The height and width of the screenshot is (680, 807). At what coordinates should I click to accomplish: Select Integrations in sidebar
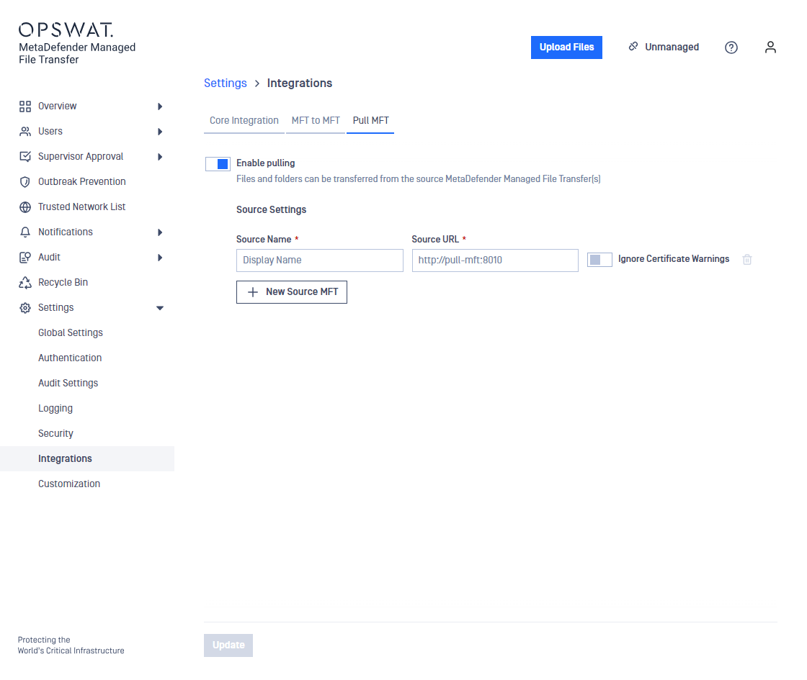click(87, 459)
